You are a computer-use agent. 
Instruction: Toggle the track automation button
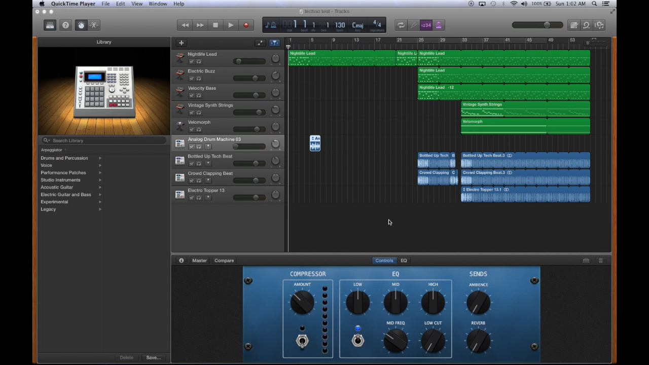click(260, 43)
